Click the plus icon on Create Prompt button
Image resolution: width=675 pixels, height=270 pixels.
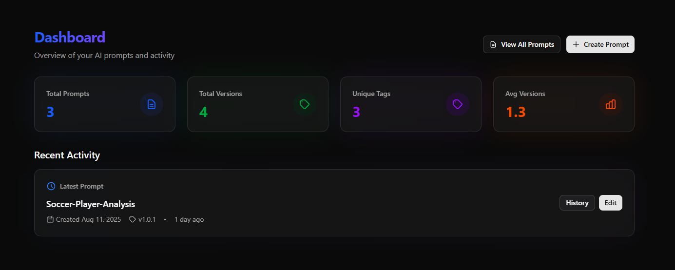(576, 44)
